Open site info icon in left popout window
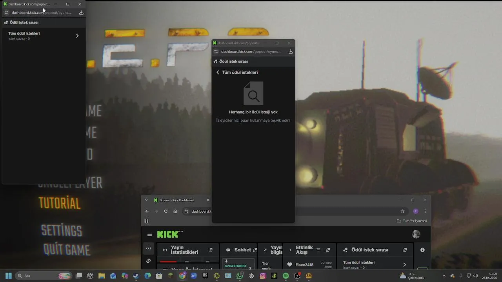502x282 pixels. tap(6, 13)
